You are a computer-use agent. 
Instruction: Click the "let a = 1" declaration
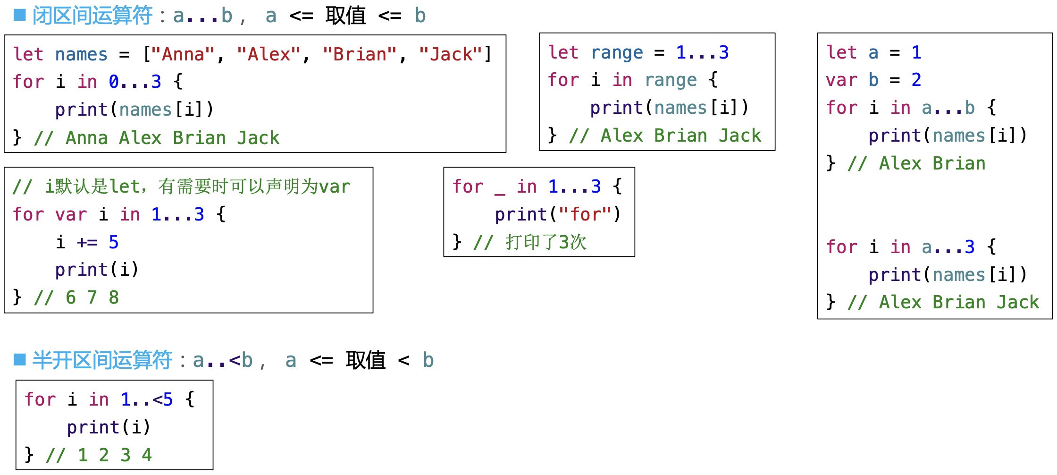(873, 52)
